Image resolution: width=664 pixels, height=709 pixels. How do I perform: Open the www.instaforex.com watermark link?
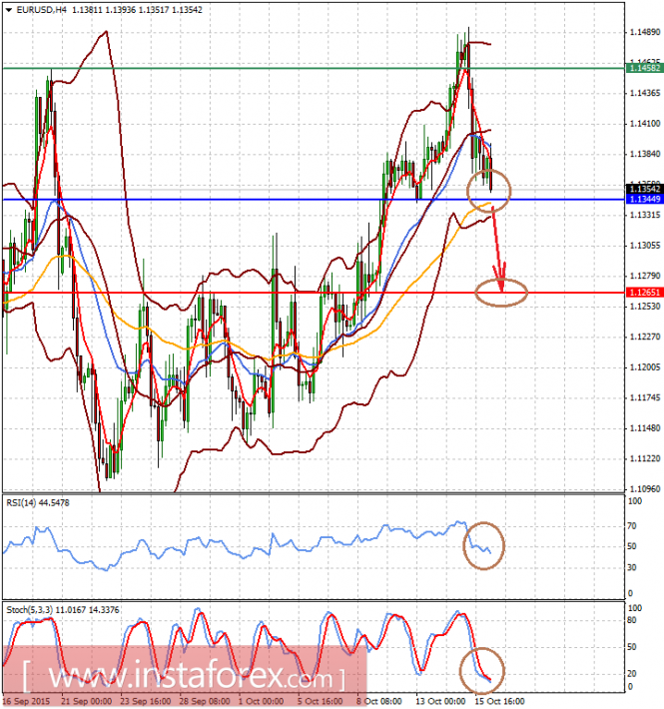185,677
